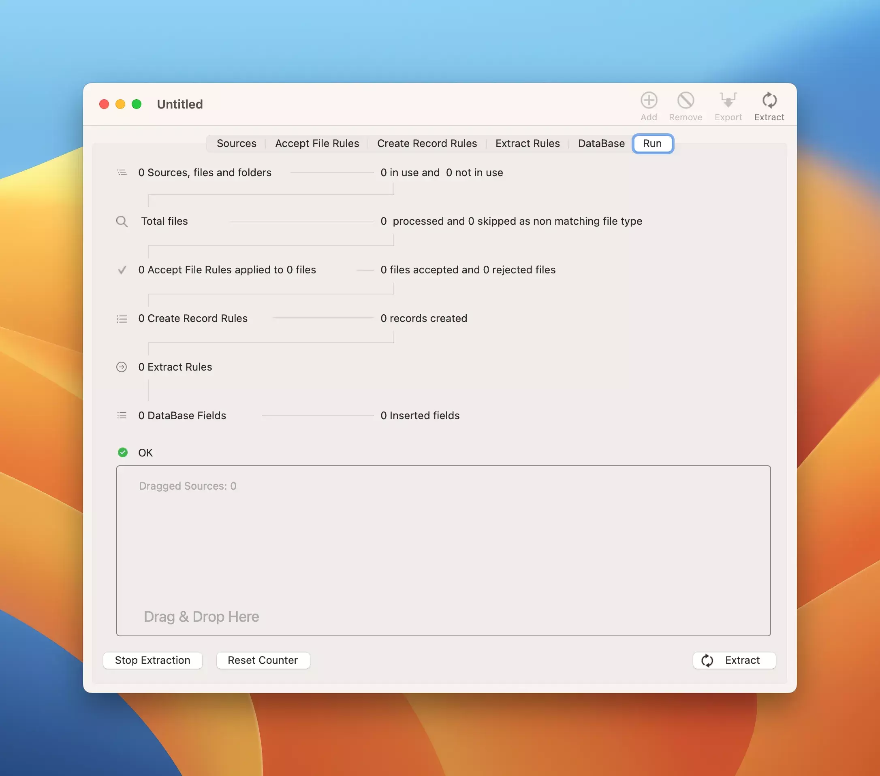
Task: Switch to the Sources tab
Action: coord(236,143)
